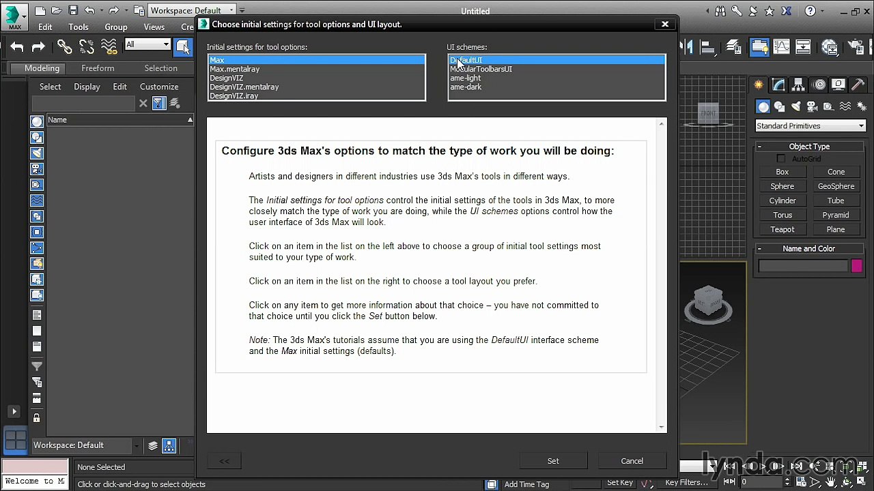Click the GeoSphere object button
This screenshot has height=491, width=874.
(836, 186)
